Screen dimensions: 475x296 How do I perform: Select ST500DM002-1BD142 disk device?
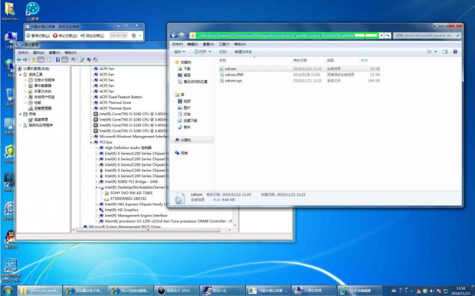128,198
